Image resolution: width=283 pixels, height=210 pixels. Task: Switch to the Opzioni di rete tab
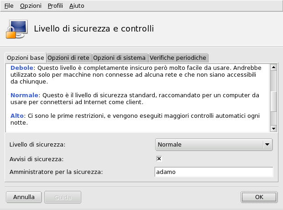coord(69,58)
